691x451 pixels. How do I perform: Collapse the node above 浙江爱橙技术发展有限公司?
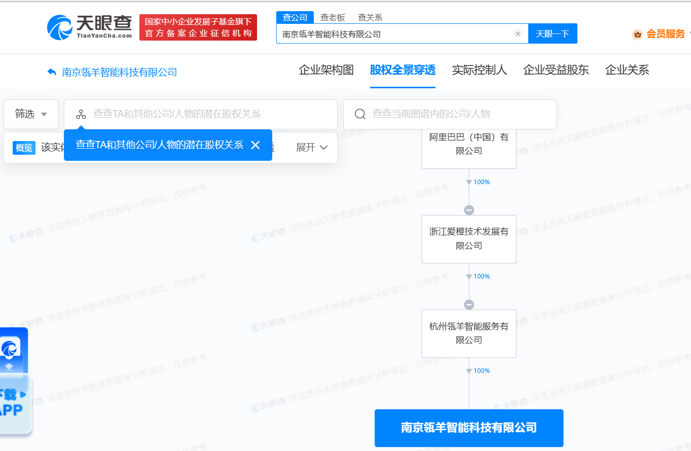coord(469,210)
